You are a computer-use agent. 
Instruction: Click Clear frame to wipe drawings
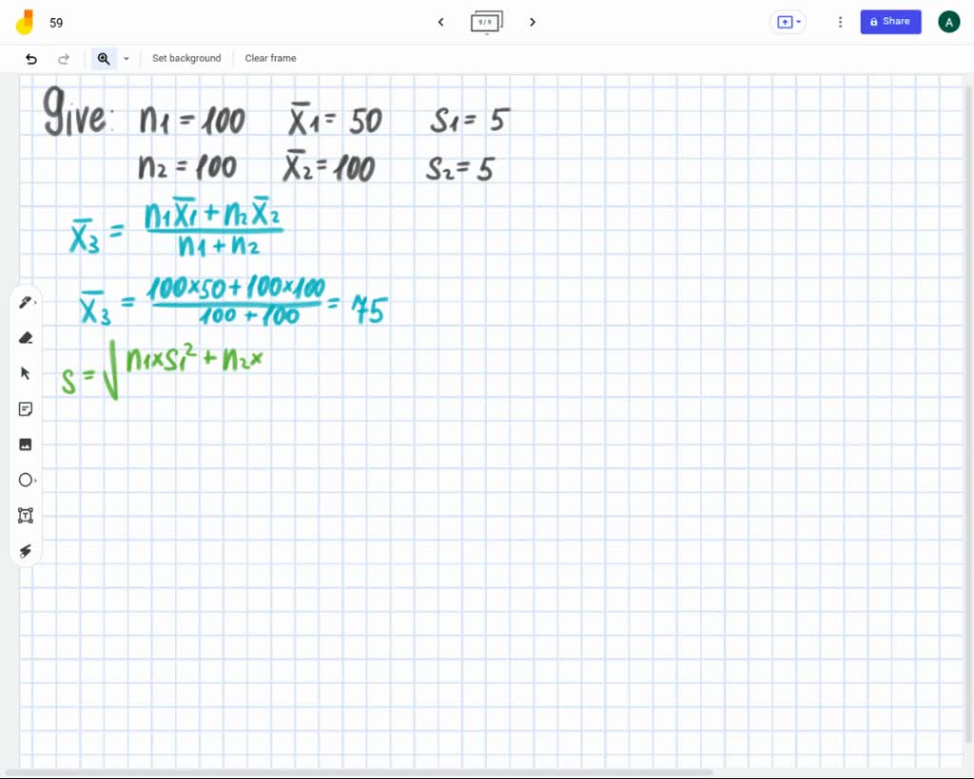pos(270,58)
